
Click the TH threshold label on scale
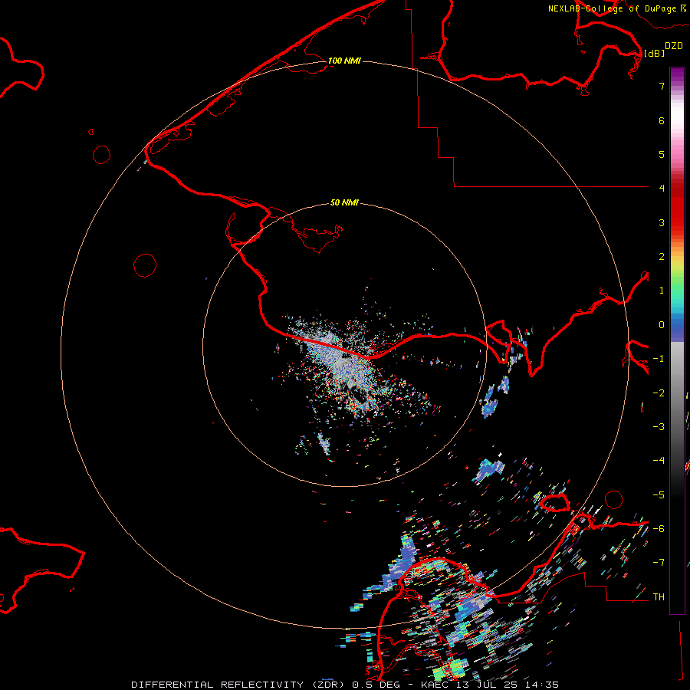coord(659,597)
